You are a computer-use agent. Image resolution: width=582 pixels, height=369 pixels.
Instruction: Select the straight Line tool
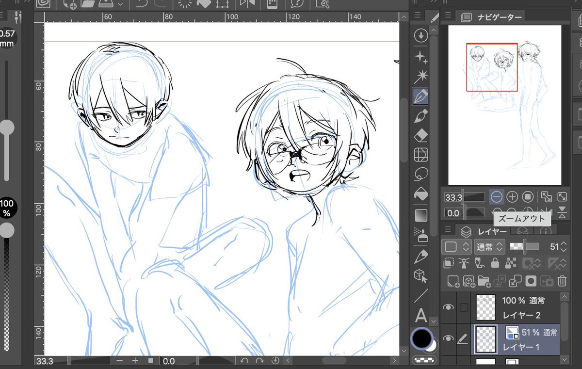421,295
